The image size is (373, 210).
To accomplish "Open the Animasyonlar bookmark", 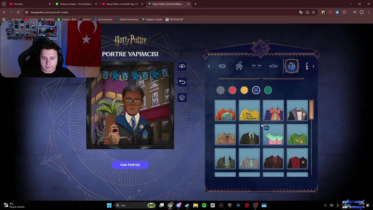I will 103,20.
